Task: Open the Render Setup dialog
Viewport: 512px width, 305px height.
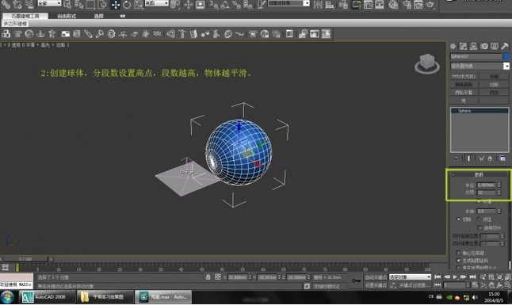Action: [407, 4]
